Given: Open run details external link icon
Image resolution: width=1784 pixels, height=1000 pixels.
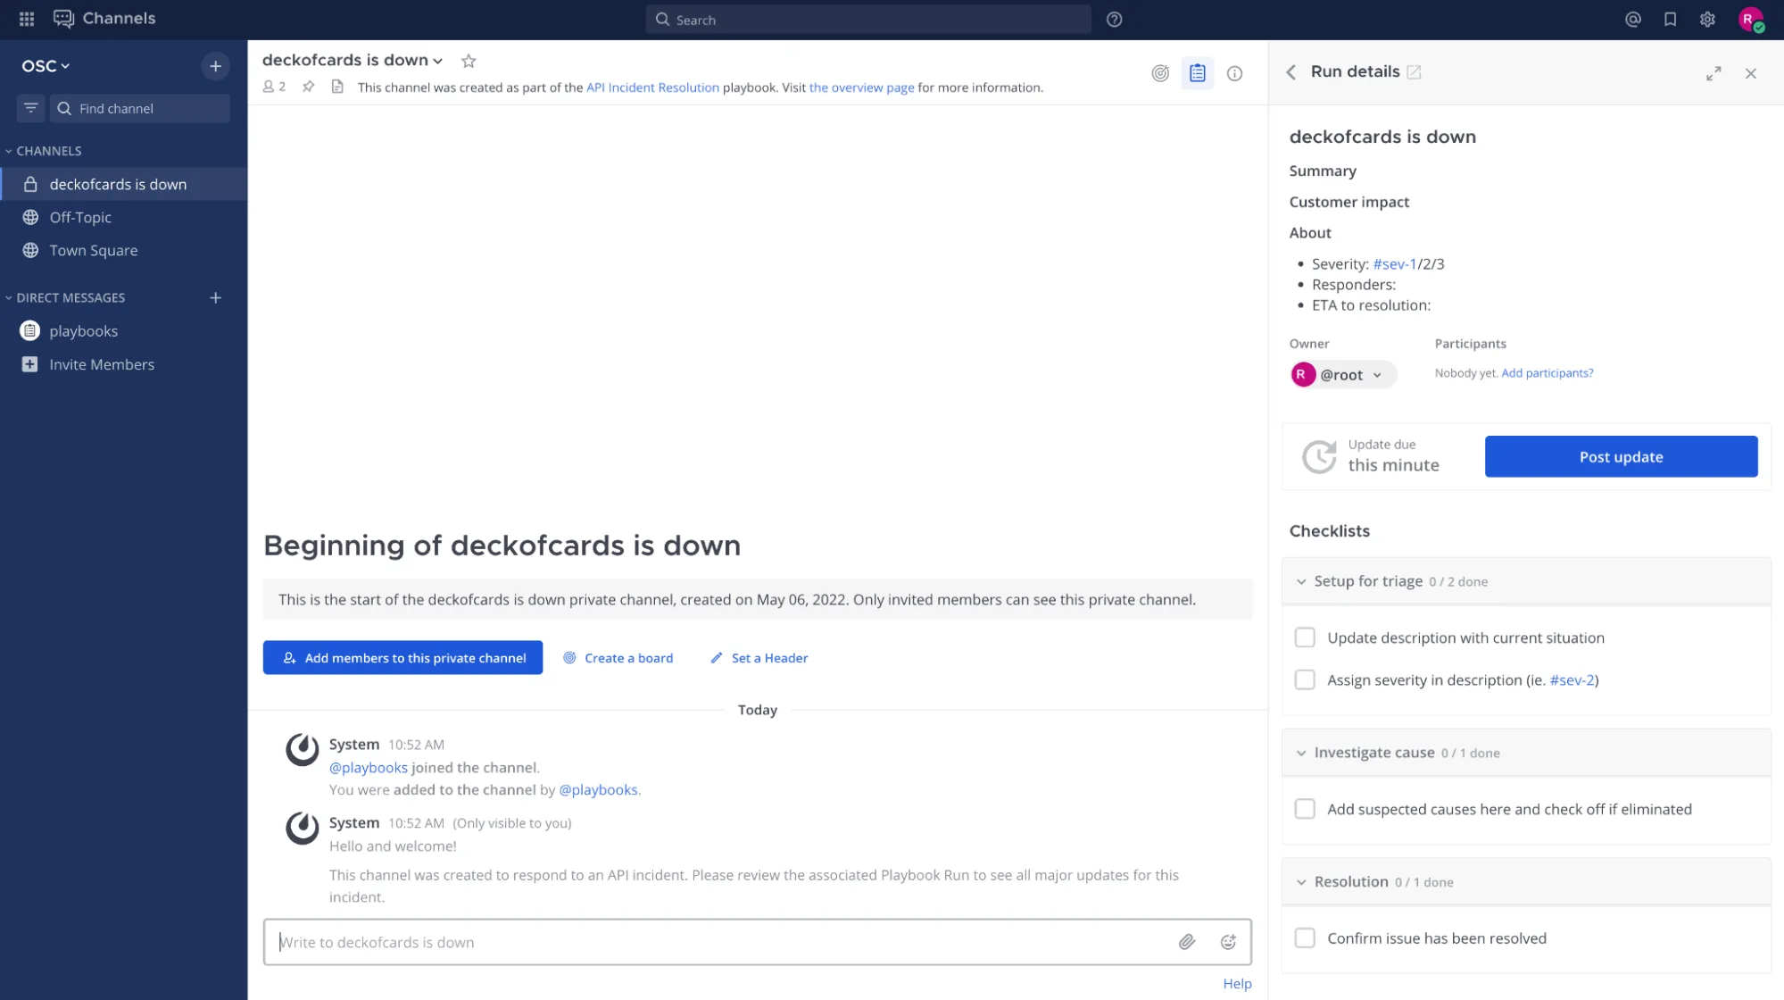Looking at the screenshot, I should click(1414, 72).
